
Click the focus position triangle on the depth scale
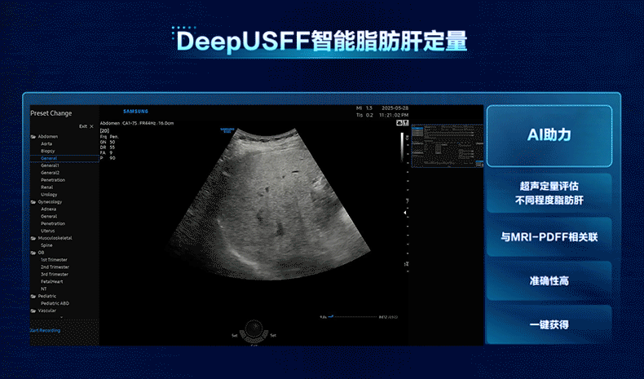[x=405, y=213]
